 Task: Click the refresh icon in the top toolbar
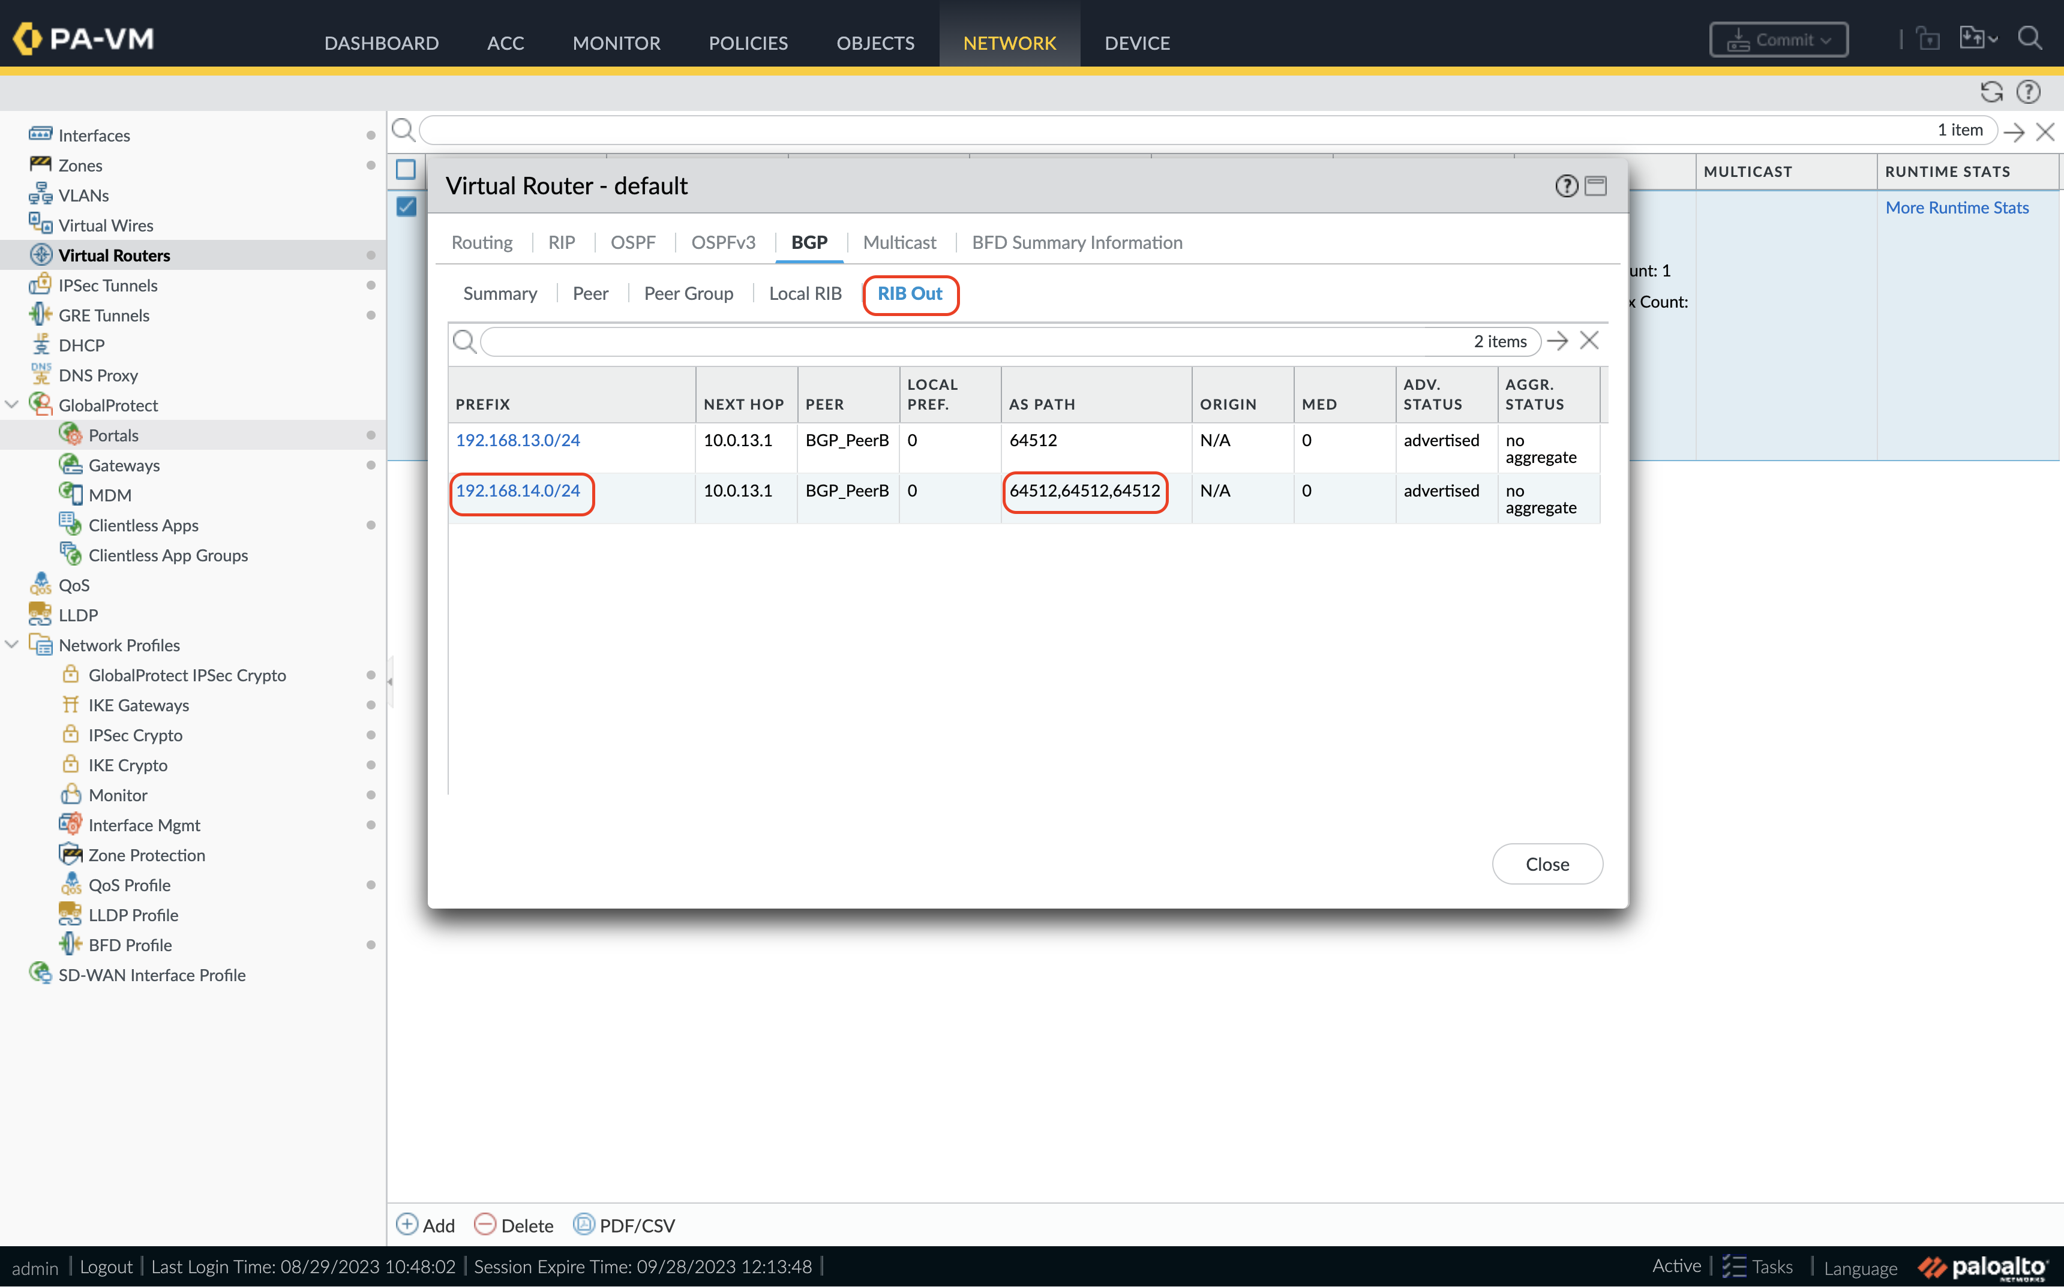1991,92
